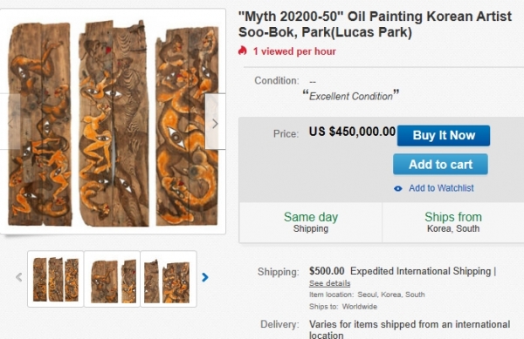Click the 1 viewed per hour text
This screenshot has width=524, height=339.
pyautogui.click(x=294, y=51)
